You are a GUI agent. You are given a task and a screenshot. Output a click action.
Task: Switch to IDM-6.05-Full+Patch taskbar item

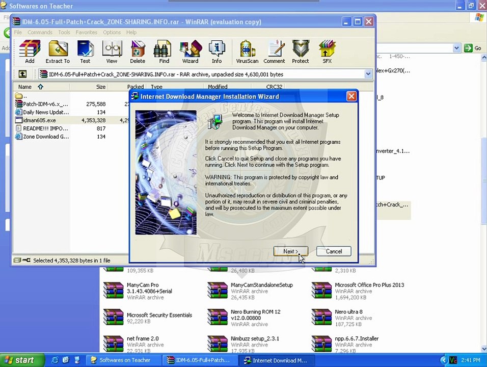pos(199,360)
